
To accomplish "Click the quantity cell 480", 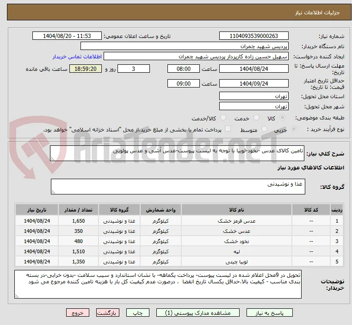I will pyautogui.click(x=78, y=241).
